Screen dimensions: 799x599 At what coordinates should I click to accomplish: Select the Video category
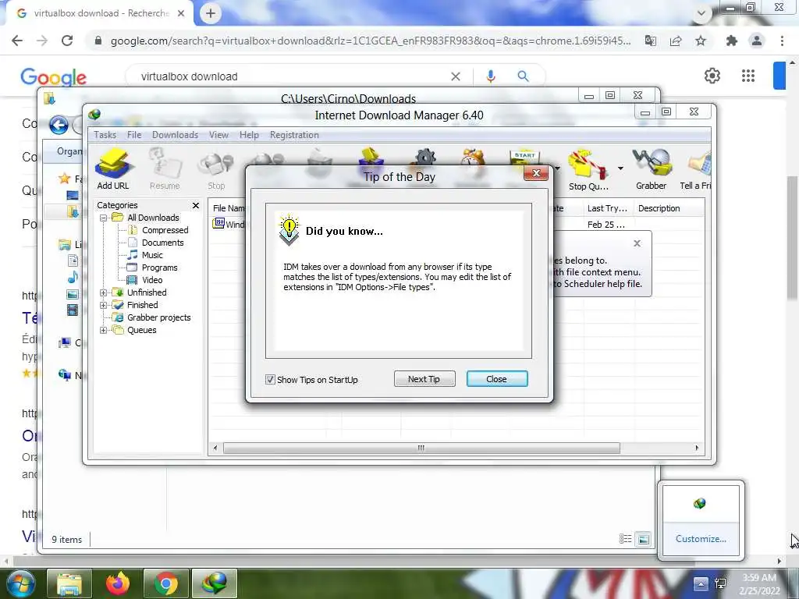[152, 280]
